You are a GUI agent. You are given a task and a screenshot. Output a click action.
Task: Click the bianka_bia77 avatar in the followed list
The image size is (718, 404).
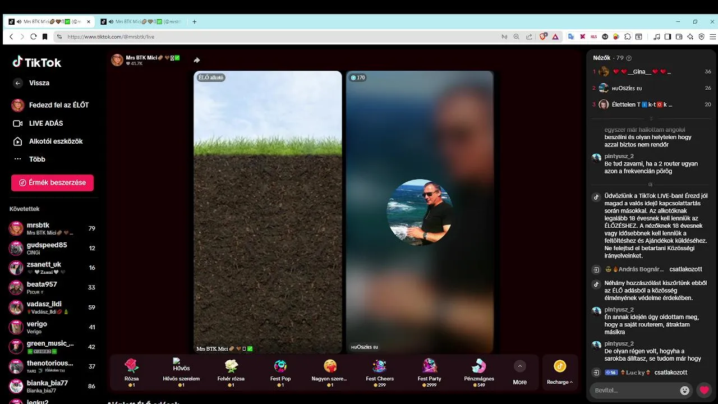point(16,386)
